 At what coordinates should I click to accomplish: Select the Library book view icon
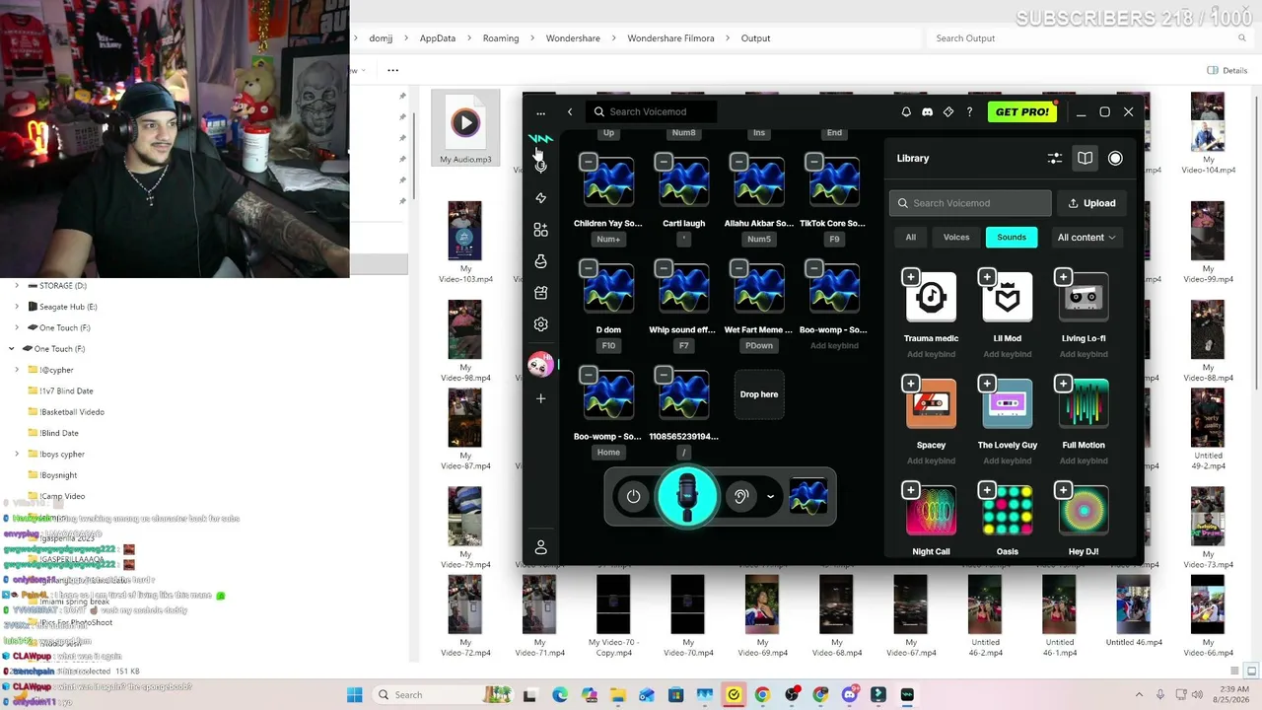(1085, 159)
